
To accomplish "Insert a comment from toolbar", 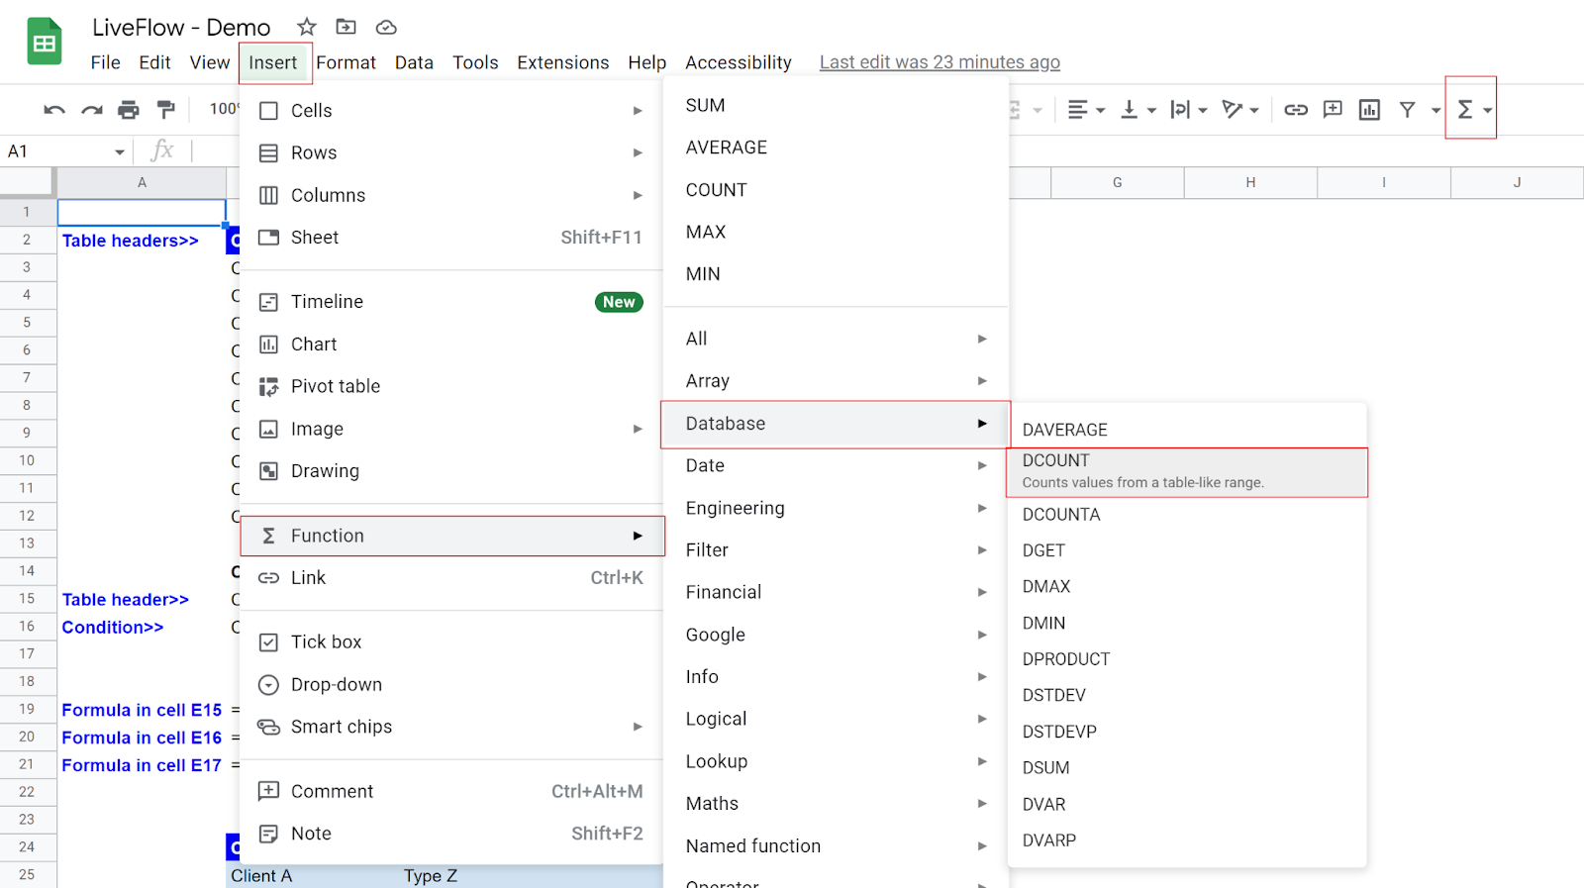I will (1333, 110).
